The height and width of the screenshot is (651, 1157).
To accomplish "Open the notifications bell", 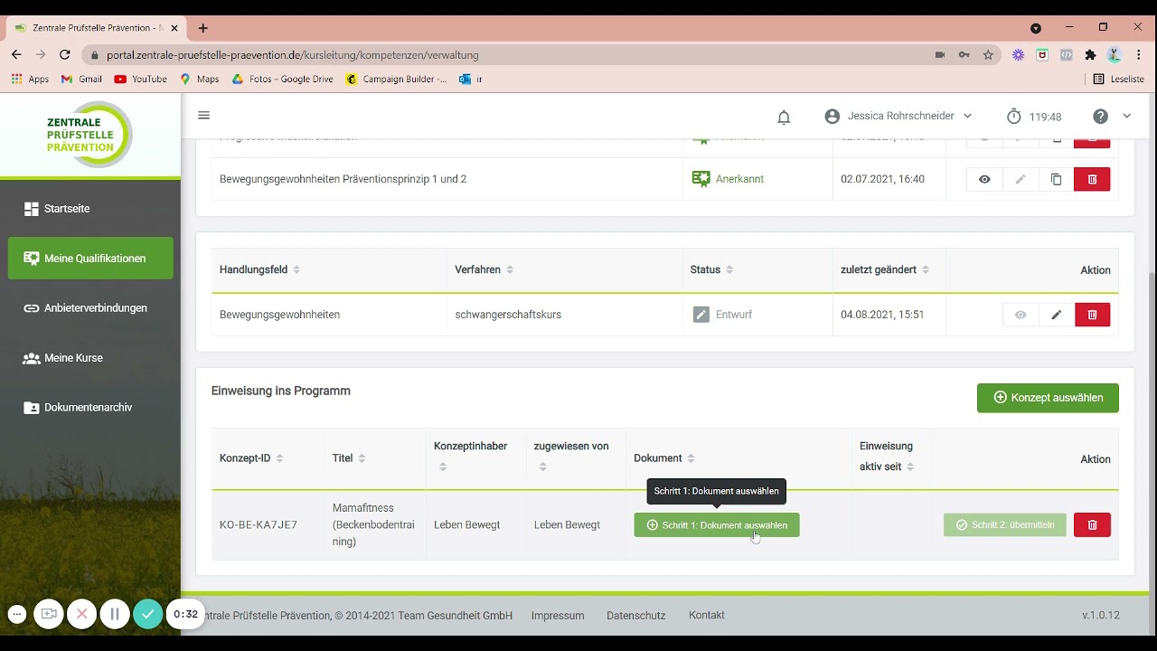I will point(784,117).
